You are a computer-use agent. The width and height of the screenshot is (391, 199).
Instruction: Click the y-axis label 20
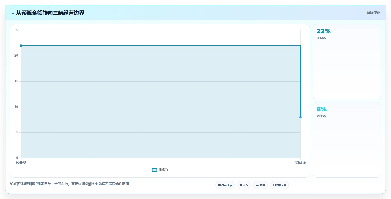point(16,56)
